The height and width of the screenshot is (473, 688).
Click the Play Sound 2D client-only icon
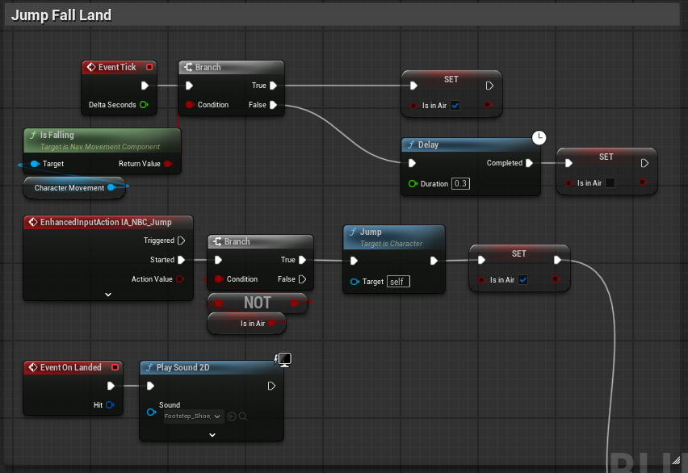tap(283, 359)
